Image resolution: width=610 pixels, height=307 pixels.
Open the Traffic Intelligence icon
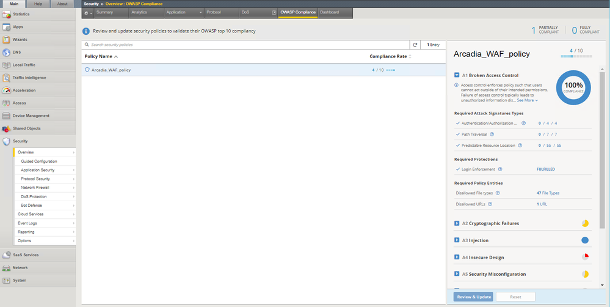click(x=6, y=78)
